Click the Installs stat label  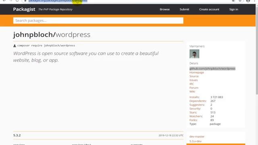[x=194, y=97]
